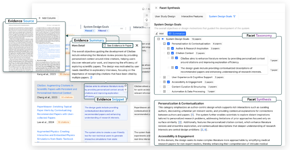This screenshot has width=290, height=150.
Task: Select the System Design Goals tab
Action: 222,16
